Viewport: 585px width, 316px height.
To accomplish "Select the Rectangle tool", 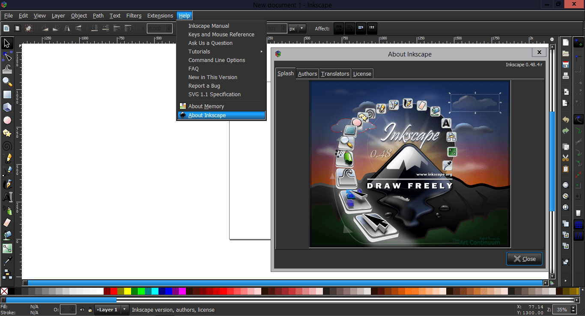I will tap(7, 95).
